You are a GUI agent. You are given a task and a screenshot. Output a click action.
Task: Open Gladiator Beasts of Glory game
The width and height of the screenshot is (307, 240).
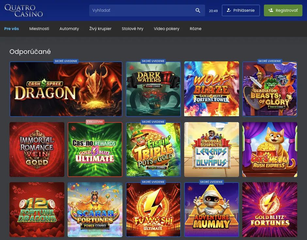click(x=269, y=89)
